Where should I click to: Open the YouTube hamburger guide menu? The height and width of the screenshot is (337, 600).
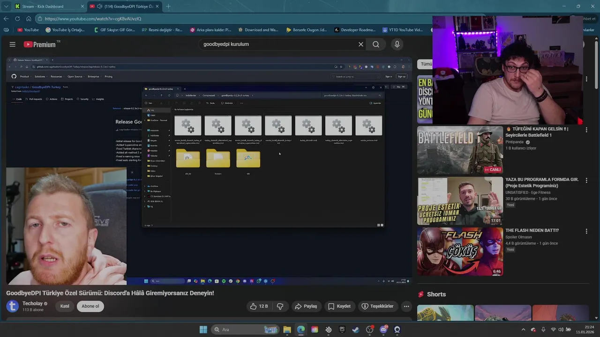pyautogui.click(x=12, y=44)
